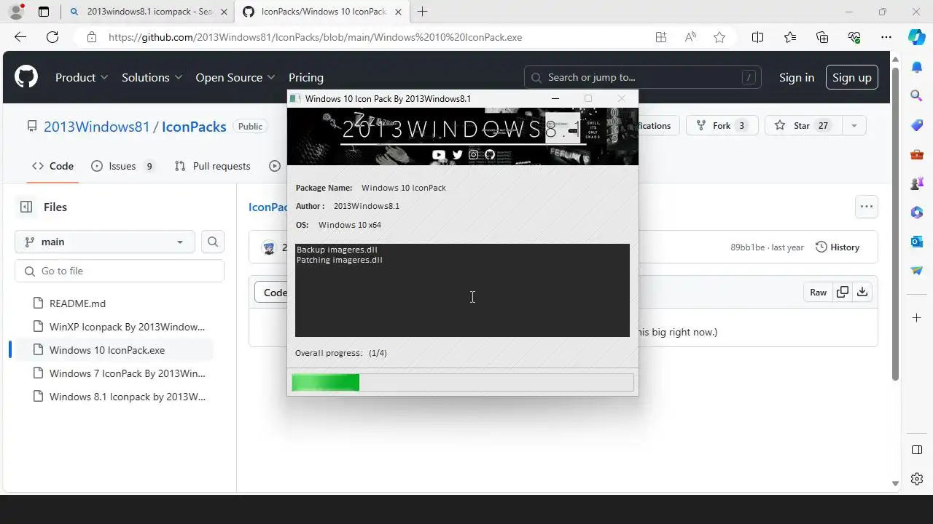Download the raw file icon
933x524 pixels.
[862, 292]
